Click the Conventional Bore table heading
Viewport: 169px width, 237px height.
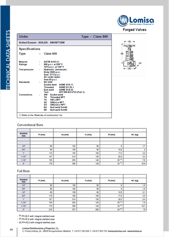tap(30, 125)
